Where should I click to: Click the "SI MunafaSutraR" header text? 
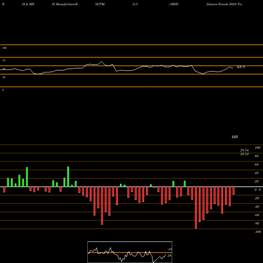pos(65,4)
